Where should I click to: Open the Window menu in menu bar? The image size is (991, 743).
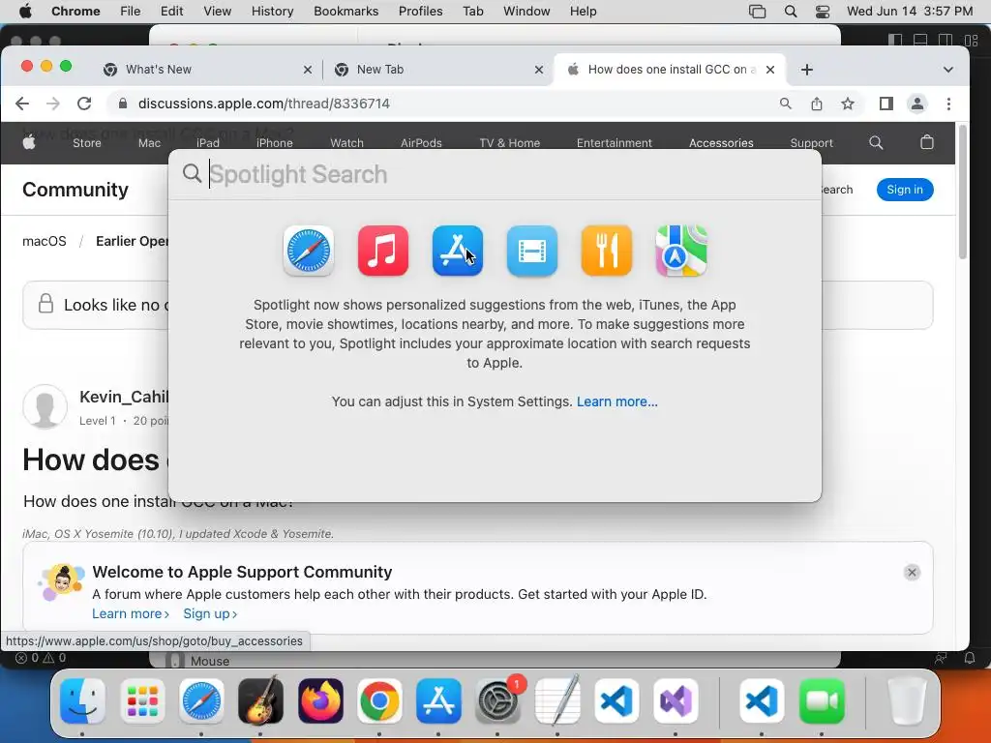[x=526, y=12]
